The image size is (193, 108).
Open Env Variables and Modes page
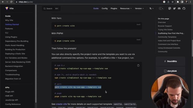[16, 58]
